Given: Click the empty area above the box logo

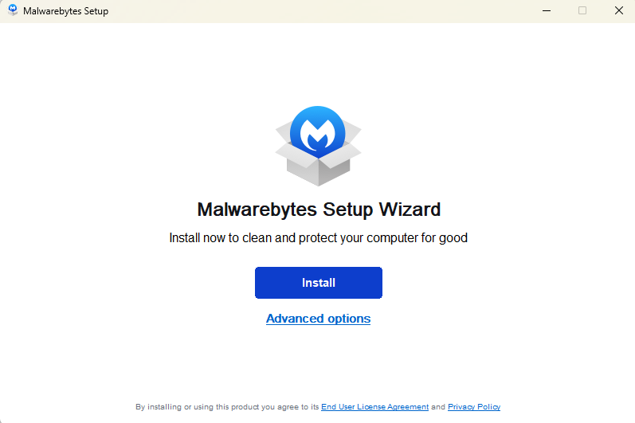Looking at the screenshot, I should click(x=318, y=64).
